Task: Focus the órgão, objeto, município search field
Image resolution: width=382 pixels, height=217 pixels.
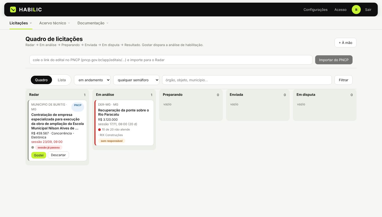Action: [247, 80]
